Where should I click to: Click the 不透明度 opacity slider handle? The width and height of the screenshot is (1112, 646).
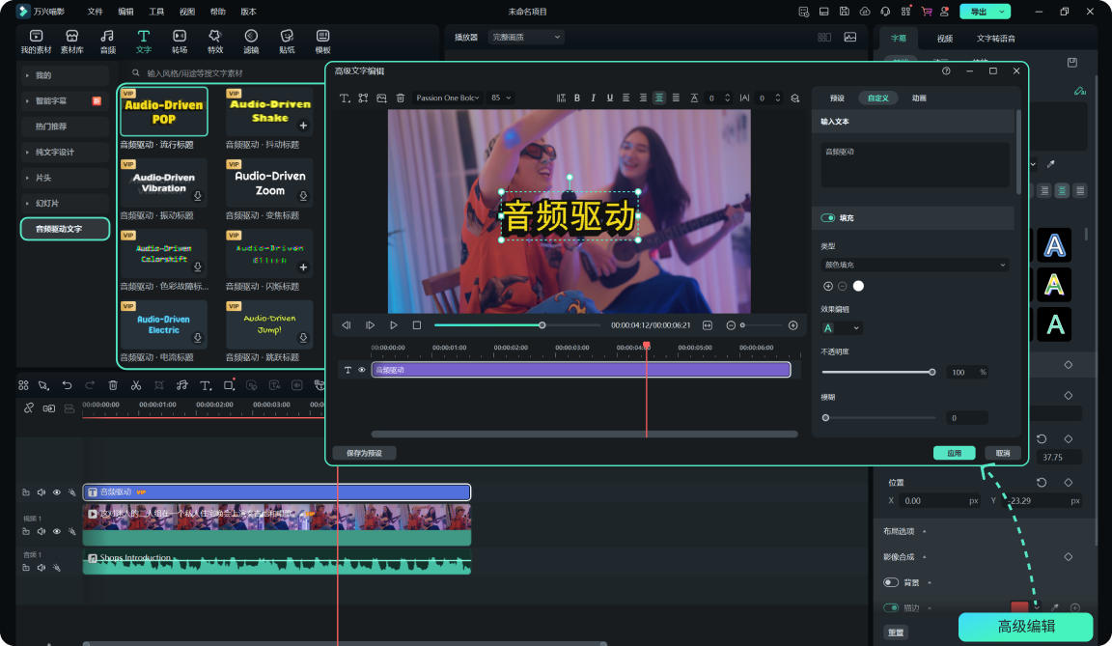931,372
